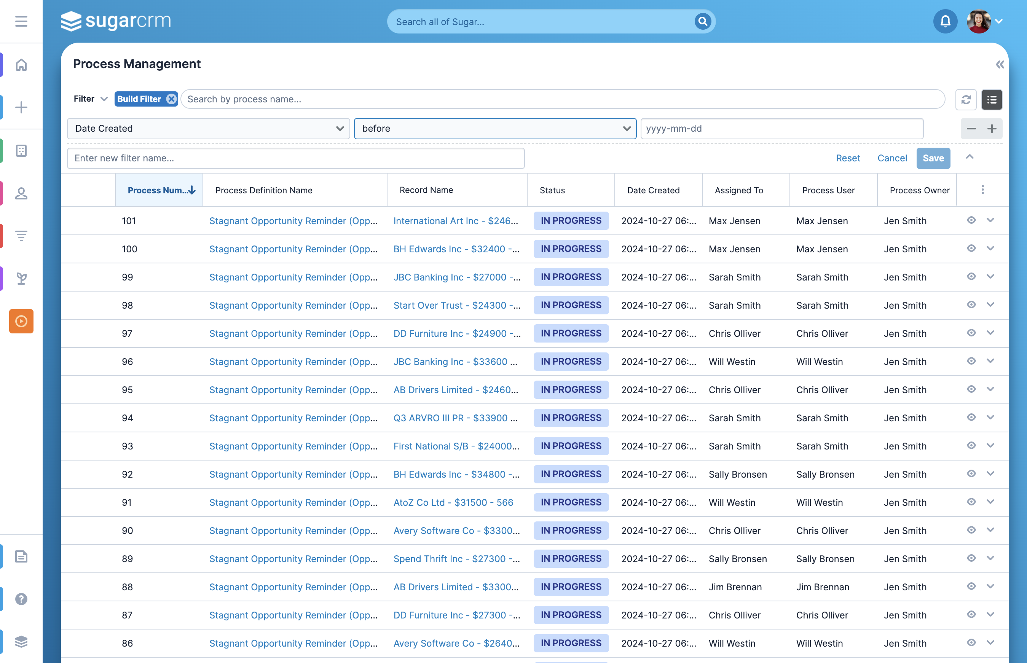Viewport: 1027px width, 663px height.
Task: Preview process 96 with eye icon
Action: (971, 361)
